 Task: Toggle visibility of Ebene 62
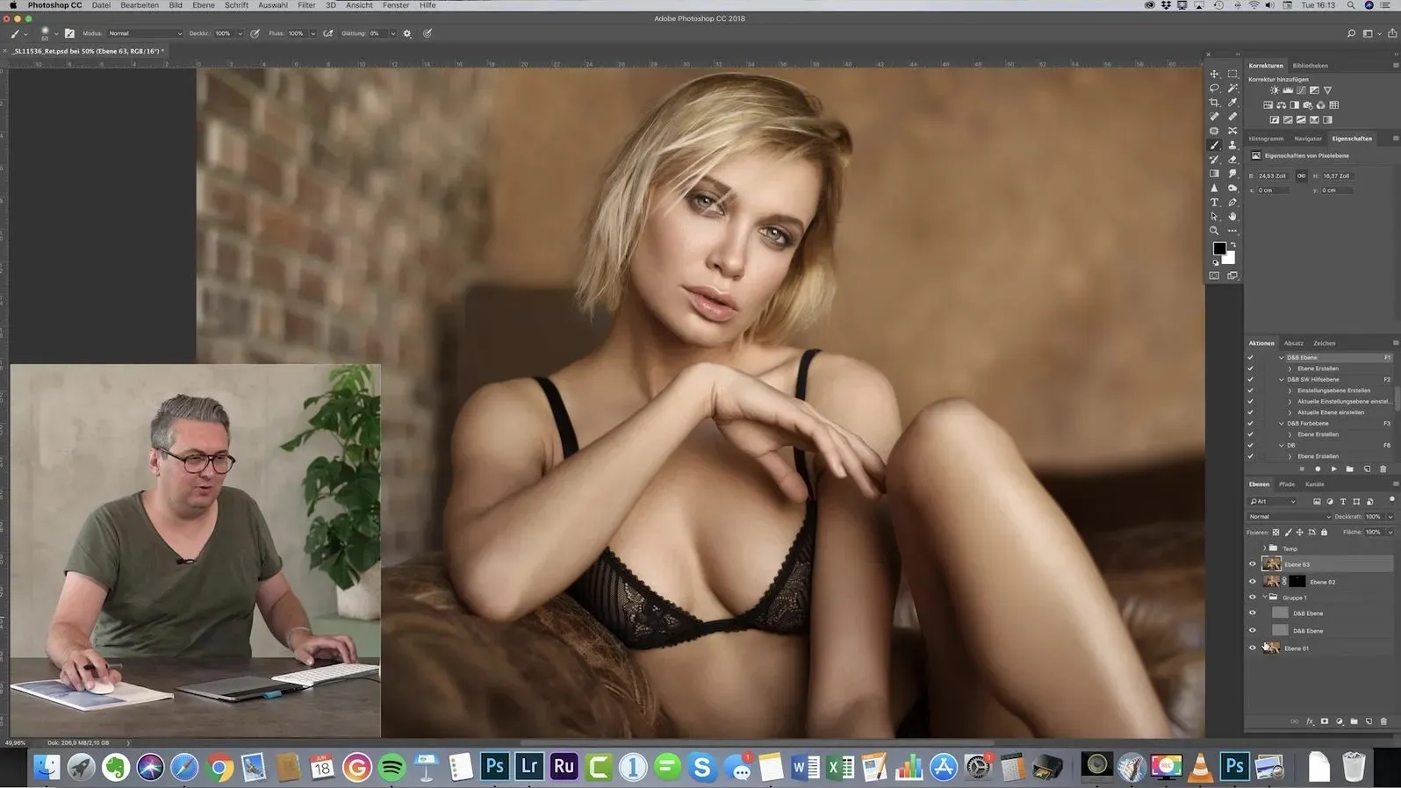point(1253,582)
